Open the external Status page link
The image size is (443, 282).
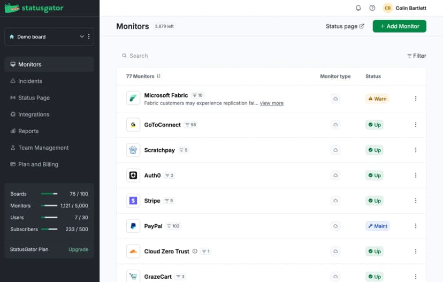(x=345, y=26)
